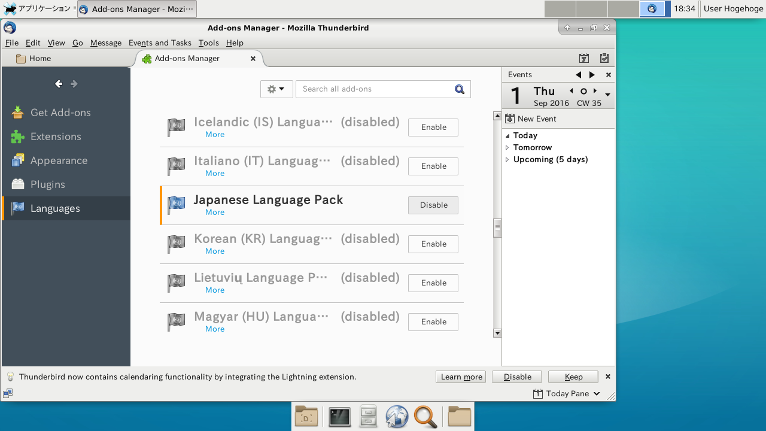Click the Italiano language pack flag icon
Viewport: 766px width, 431px height.
pos(176,166)
